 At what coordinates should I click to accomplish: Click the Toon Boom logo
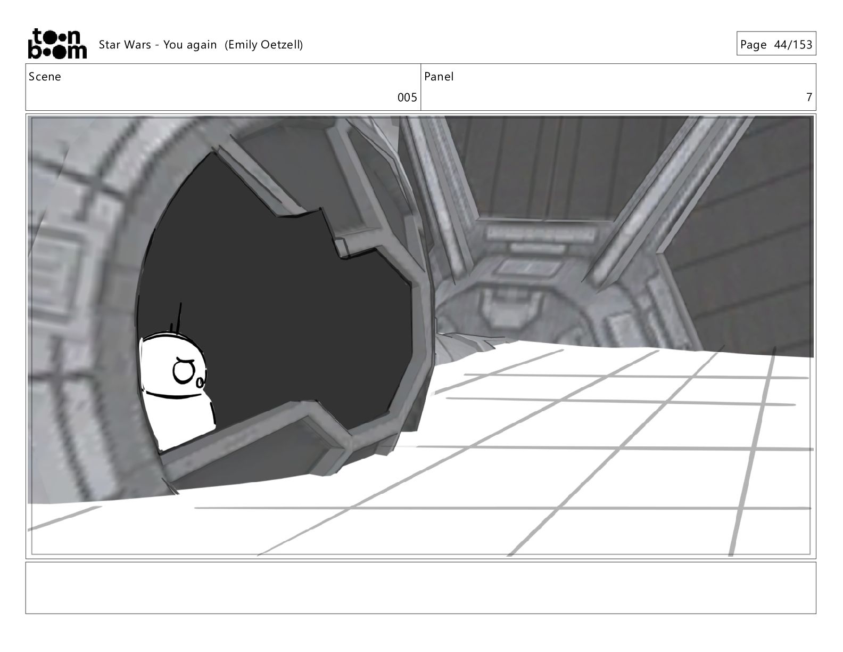click(x=57, y=44)
